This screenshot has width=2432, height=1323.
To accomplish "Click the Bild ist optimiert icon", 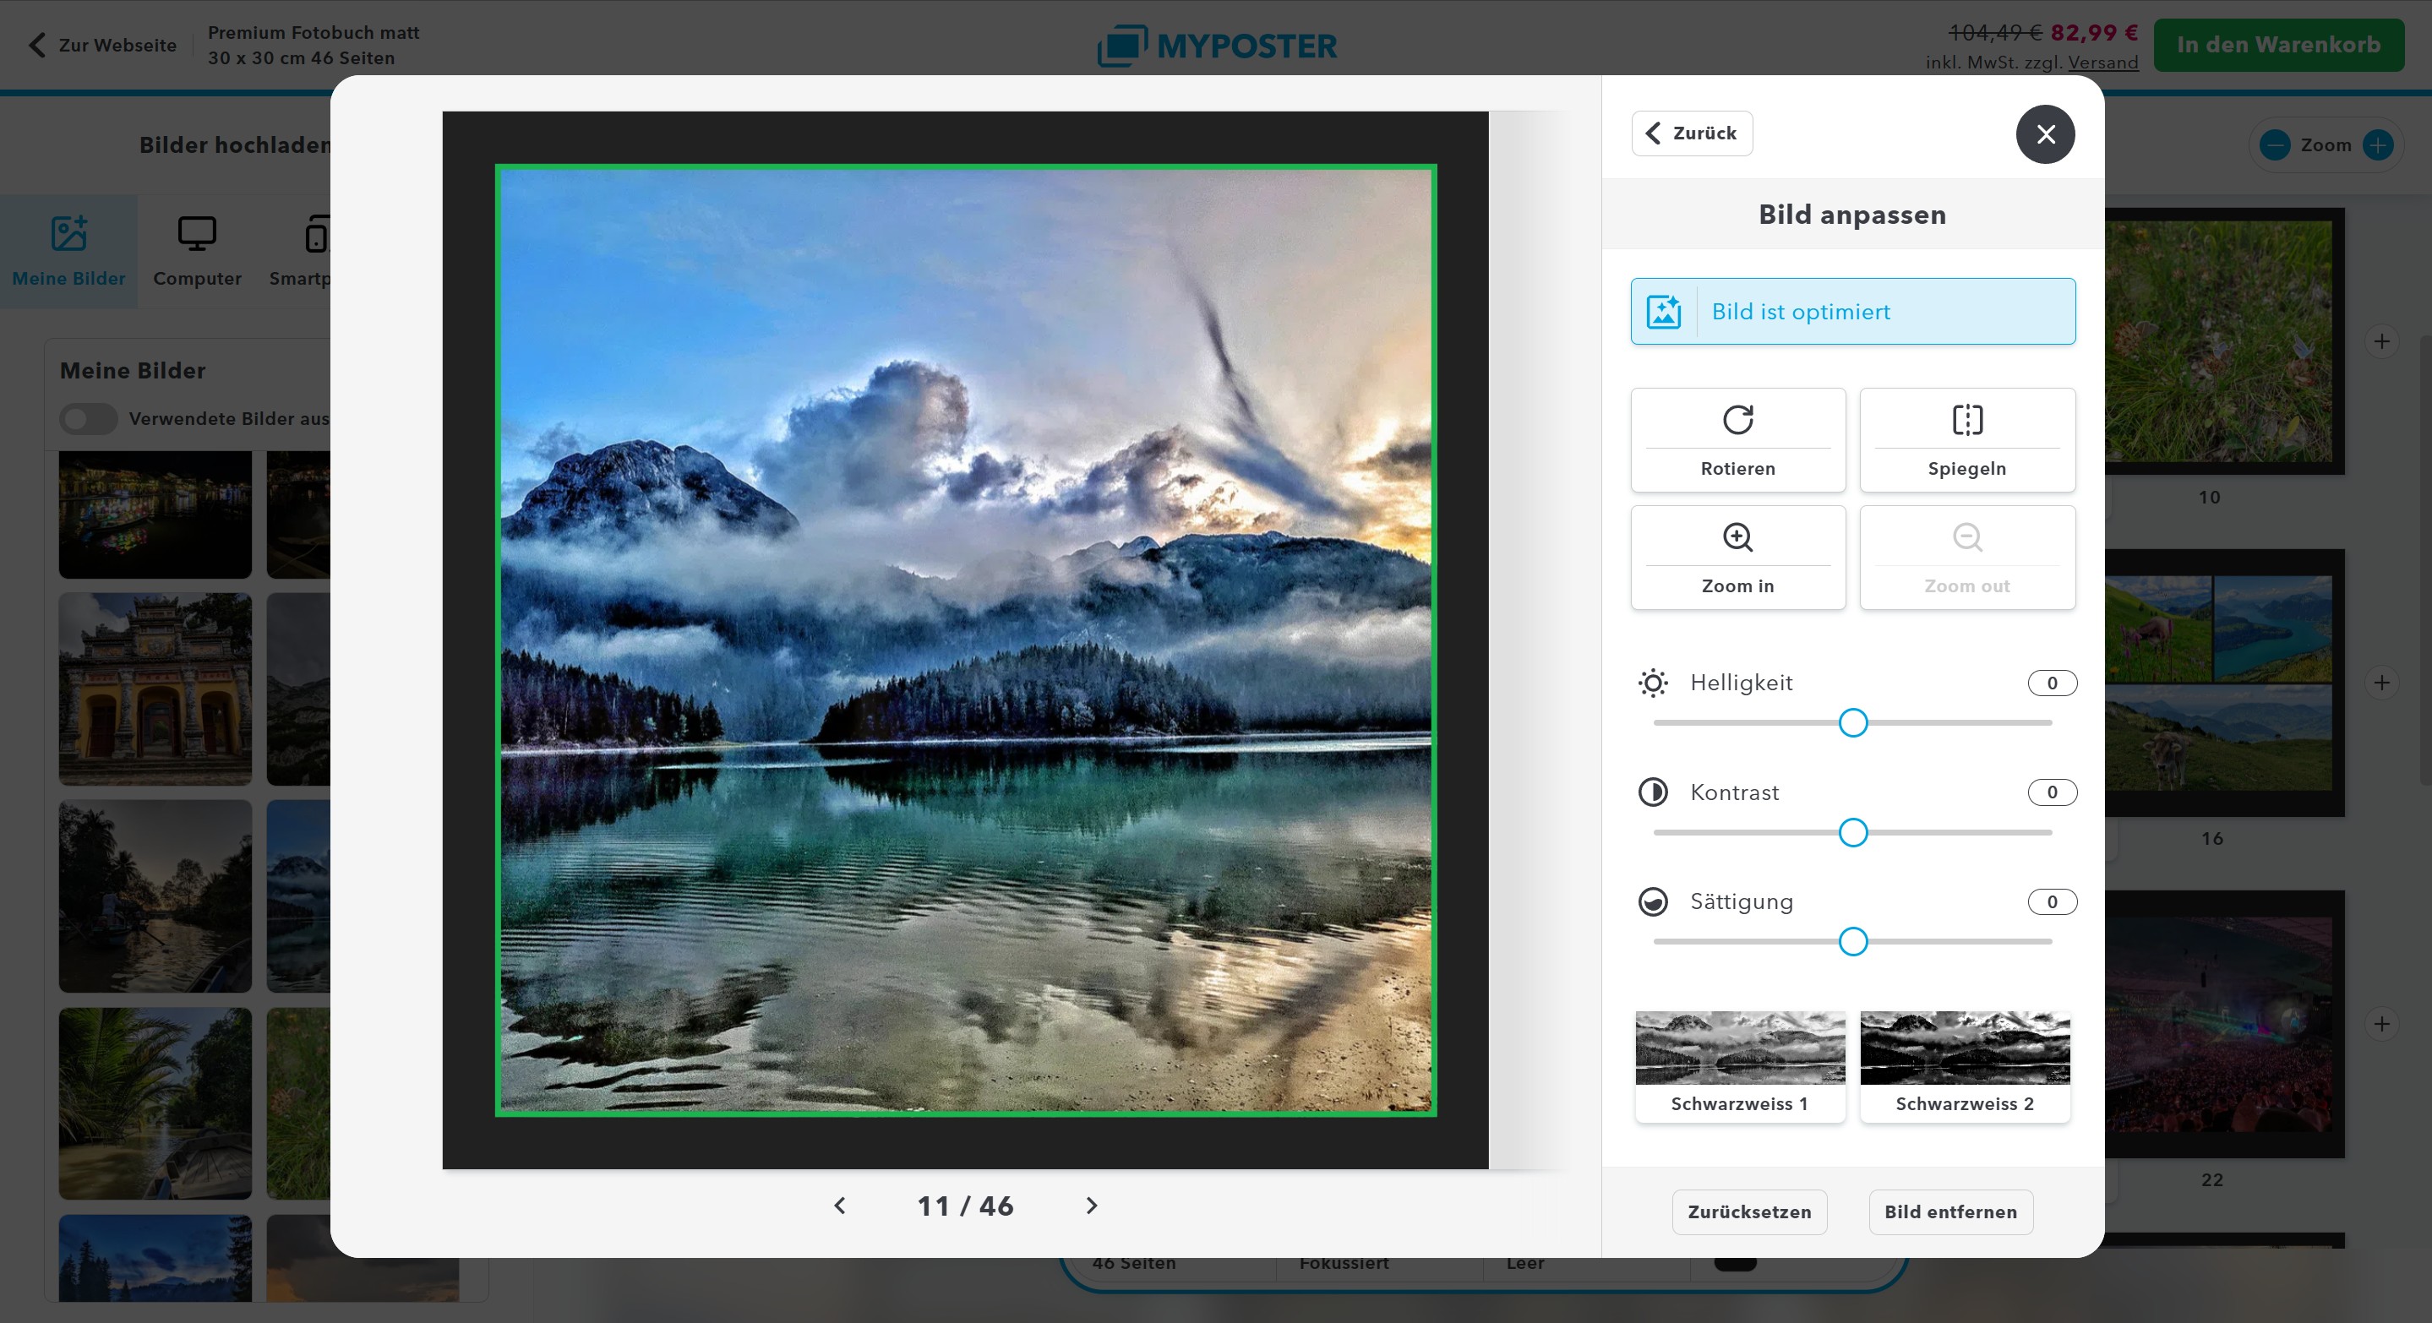I will coord(1664,312).
